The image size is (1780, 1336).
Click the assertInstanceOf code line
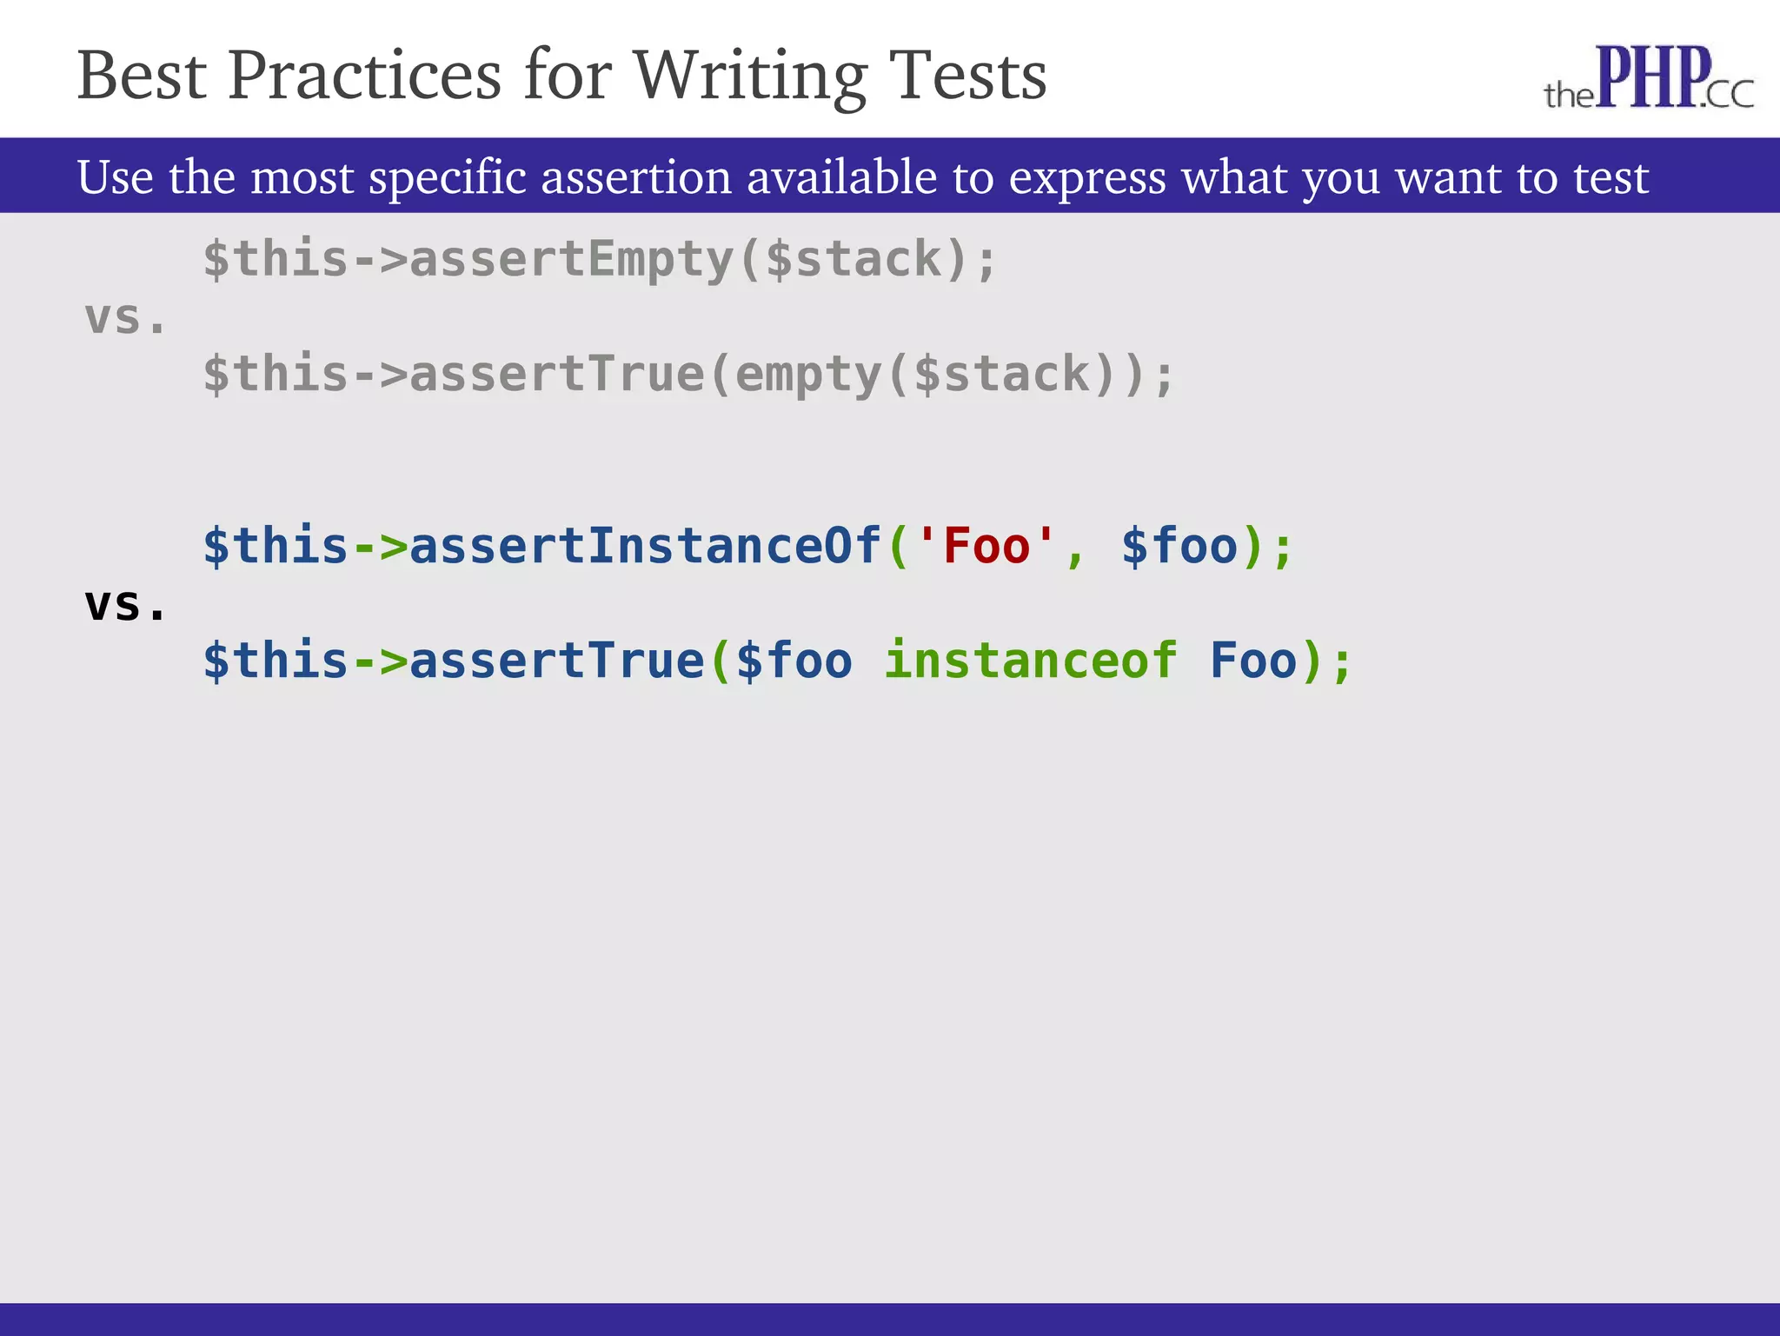click(748, 547)
